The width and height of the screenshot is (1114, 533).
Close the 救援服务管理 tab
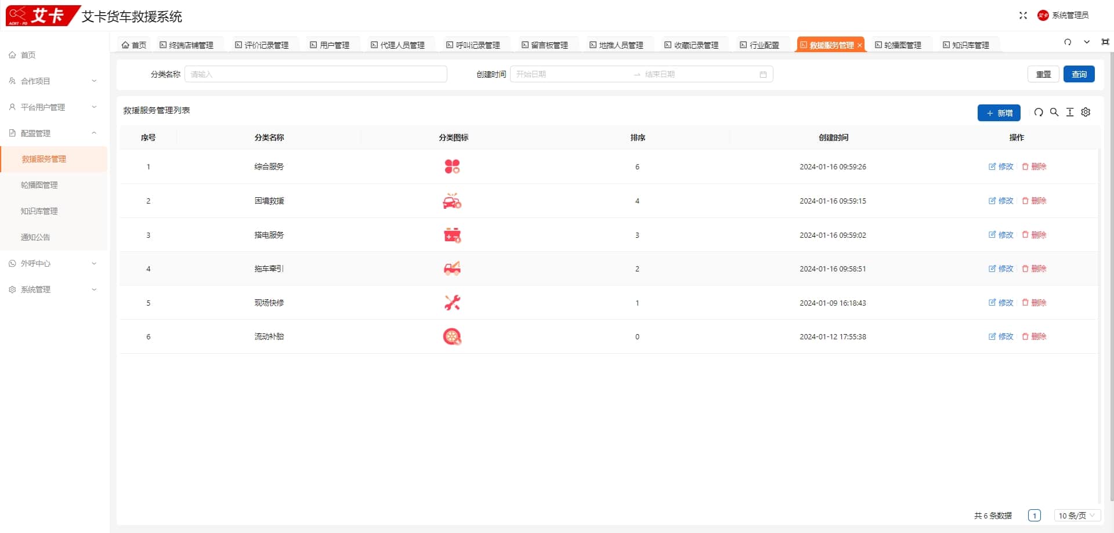(x=860, y=45)
